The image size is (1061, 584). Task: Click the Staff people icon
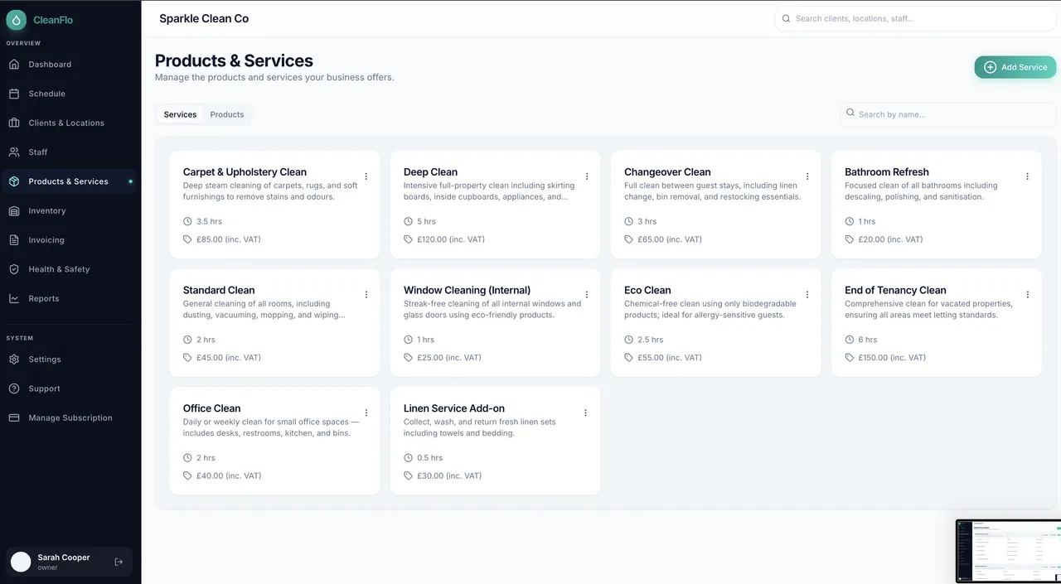pos(14,152)
